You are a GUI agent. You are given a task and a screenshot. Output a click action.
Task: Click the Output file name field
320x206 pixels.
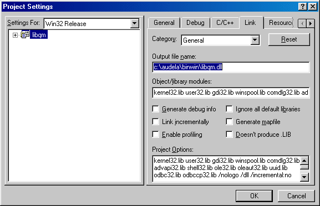tap(231, 67)
